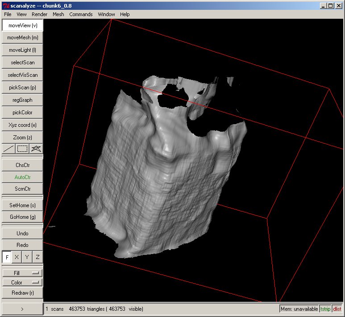Select the dashed rectangle selection tool
345x317 pixels.
pyautogui.click(x=22, y=149)
